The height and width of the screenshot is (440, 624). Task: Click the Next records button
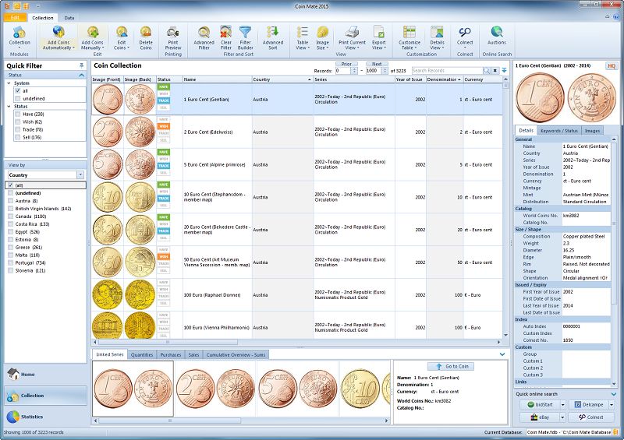(377, 64)
